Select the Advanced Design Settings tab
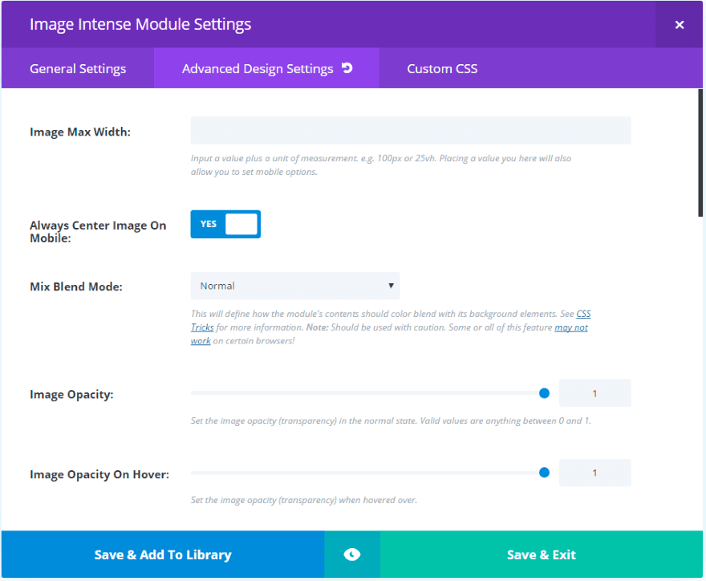This screenshot has height=581, width=706. pyautogui.click(x=257, y=69)
